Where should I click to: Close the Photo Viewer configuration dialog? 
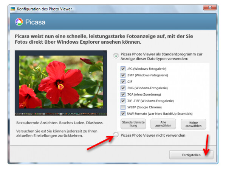210,7
